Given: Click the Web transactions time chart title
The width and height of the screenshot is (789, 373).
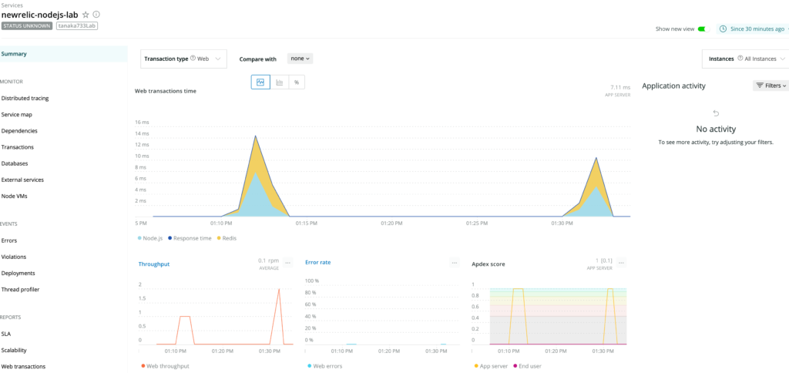Looking at the screenshot, I should [166, 91].
